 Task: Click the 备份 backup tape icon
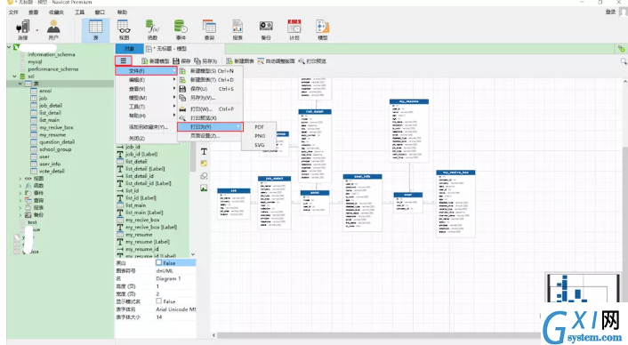click(266, 30)
